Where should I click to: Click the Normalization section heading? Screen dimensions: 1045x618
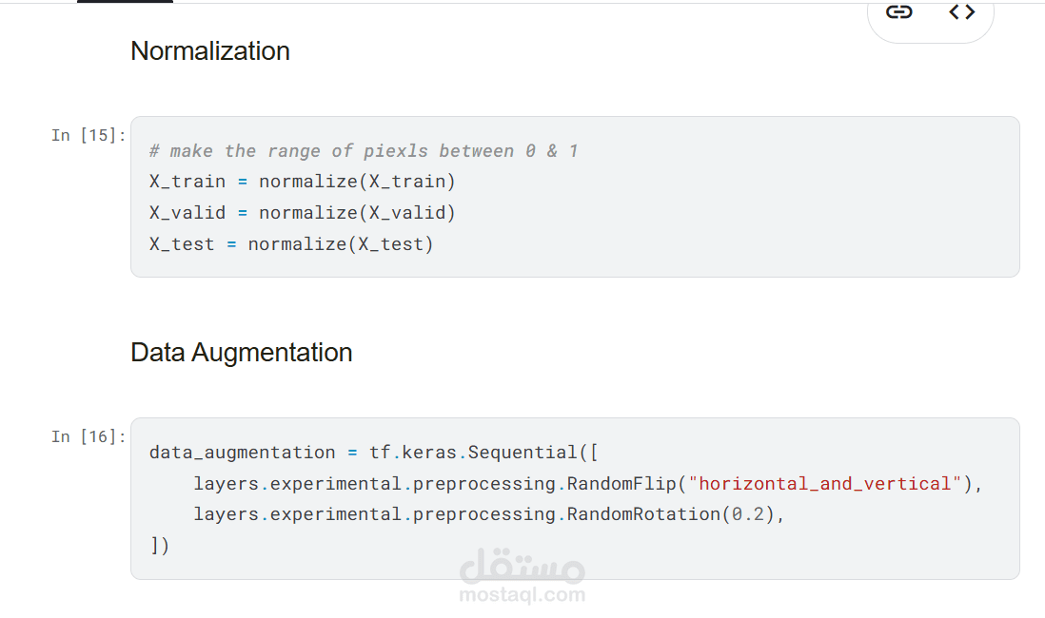(x=210, y=51)
